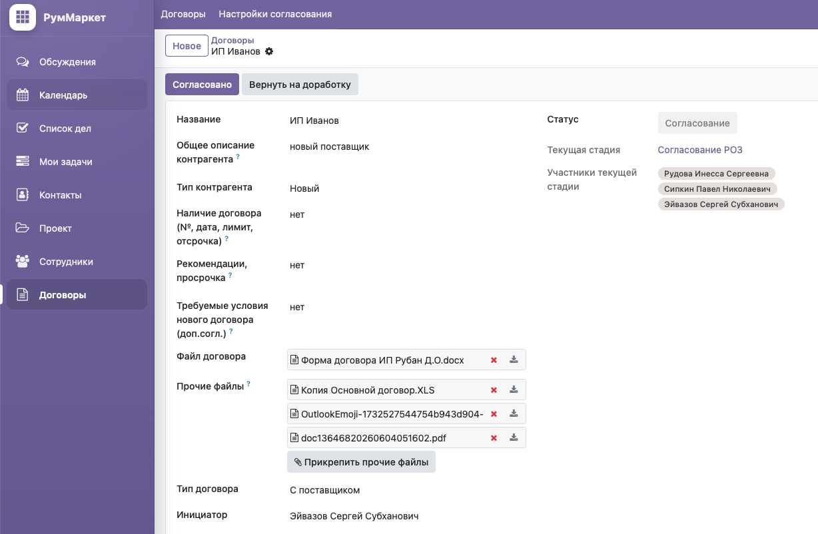Open file Форма договора ИП Рубан Д.О.docx

pos(382,360)
